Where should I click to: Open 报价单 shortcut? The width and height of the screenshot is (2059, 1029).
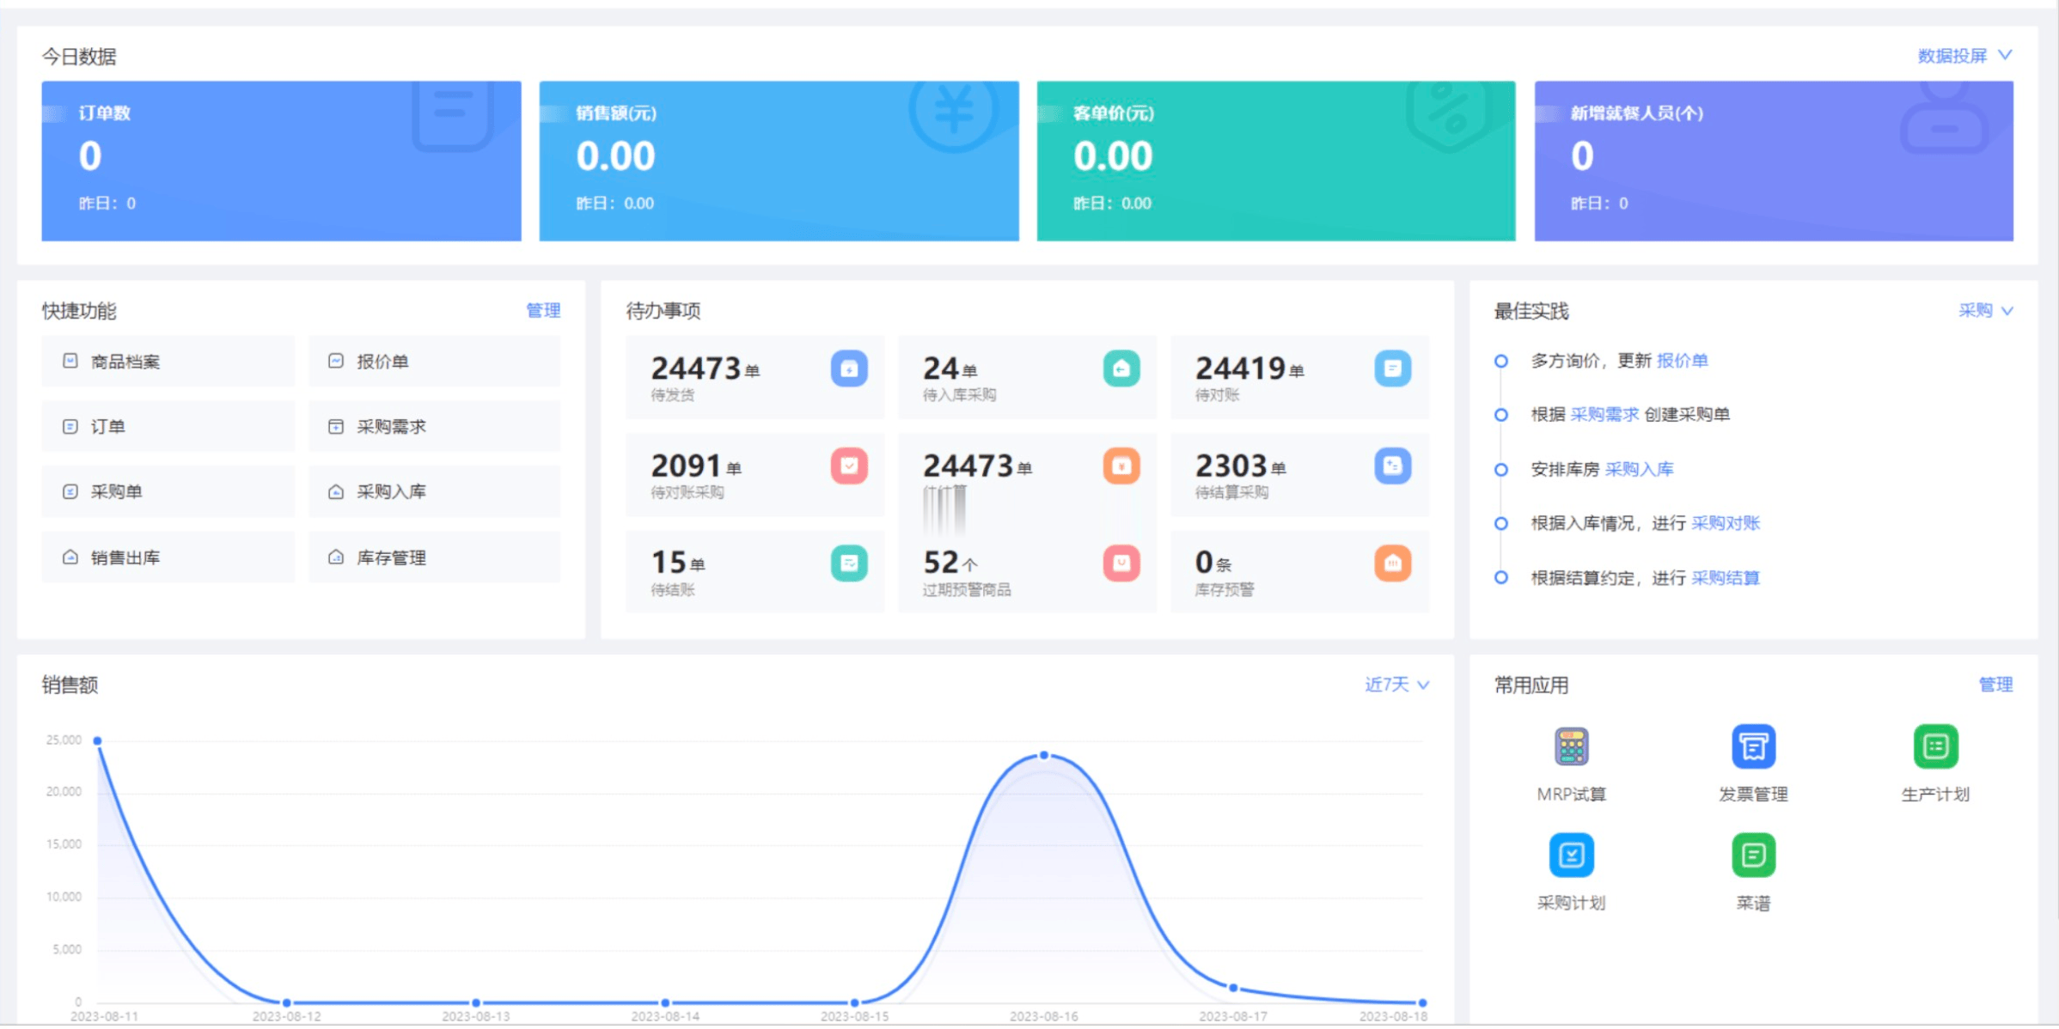coord(434,362)
